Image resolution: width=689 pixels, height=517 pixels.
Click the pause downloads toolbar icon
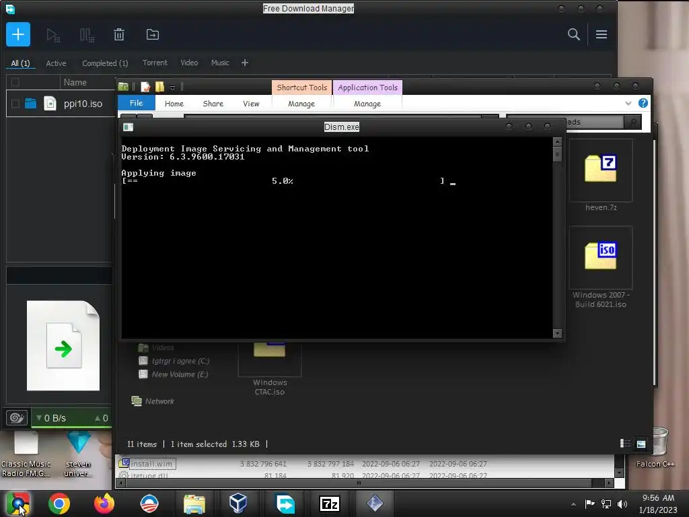coord(87,35)
